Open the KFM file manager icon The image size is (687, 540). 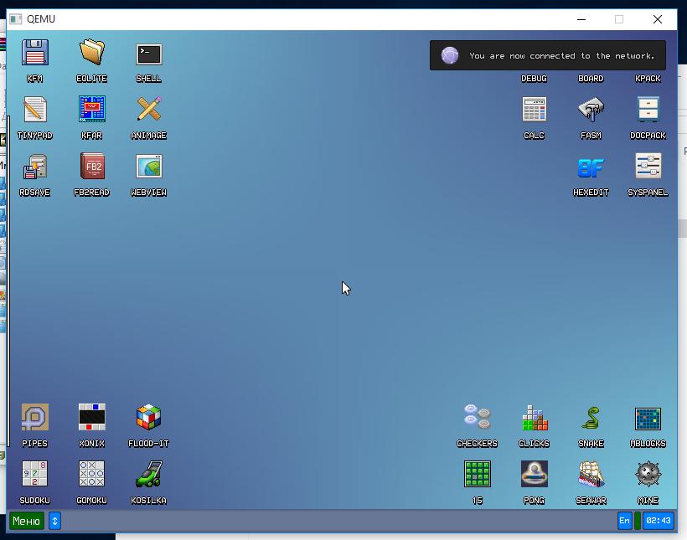click(x=34, y=54)
